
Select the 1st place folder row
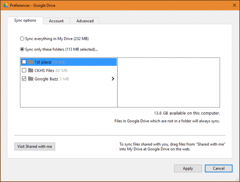click(x=69, y=62)
